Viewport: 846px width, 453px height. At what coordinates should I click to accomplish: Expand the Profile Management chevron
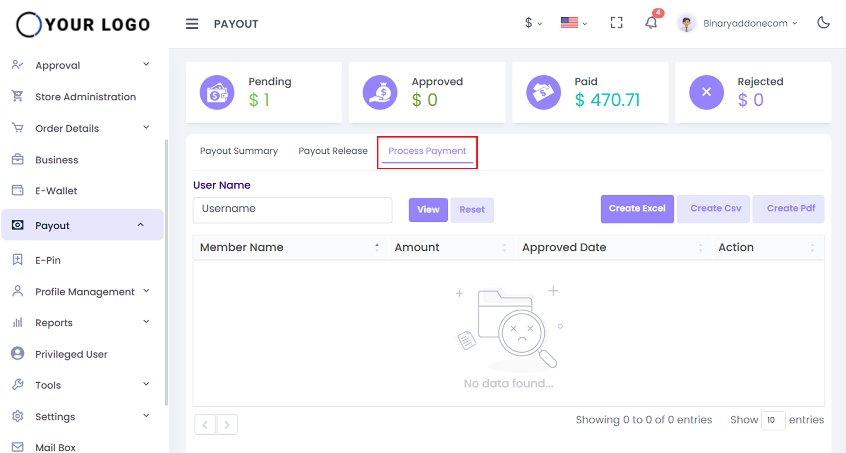(146, 291)
